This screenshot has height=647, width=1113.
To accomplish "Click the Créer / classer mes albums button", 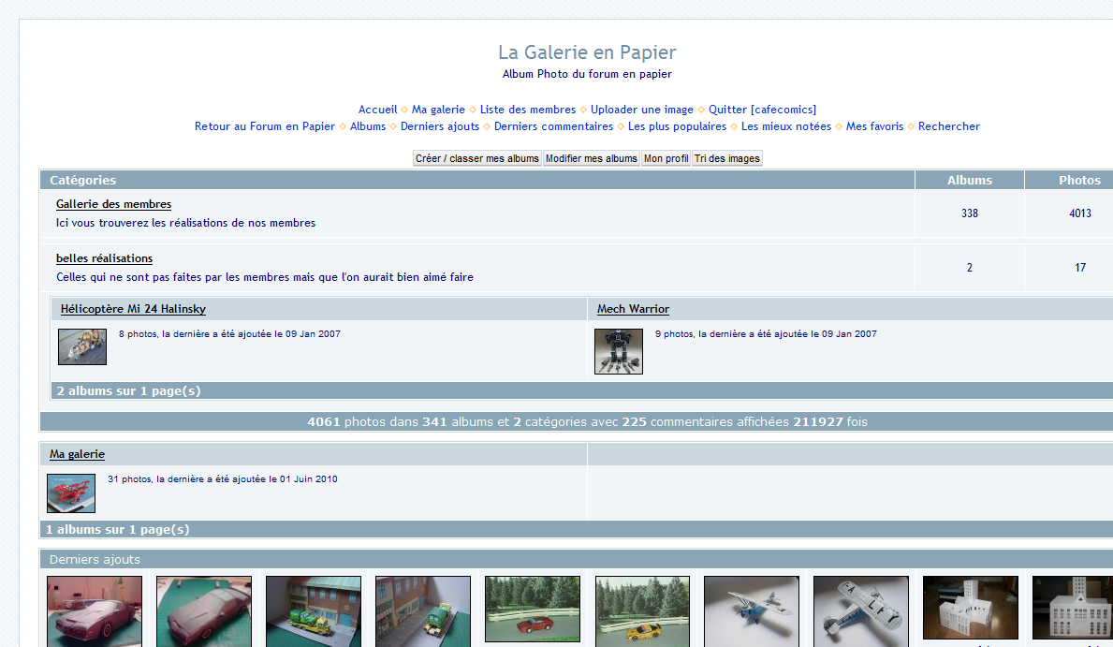I will [x=477, y=158].
